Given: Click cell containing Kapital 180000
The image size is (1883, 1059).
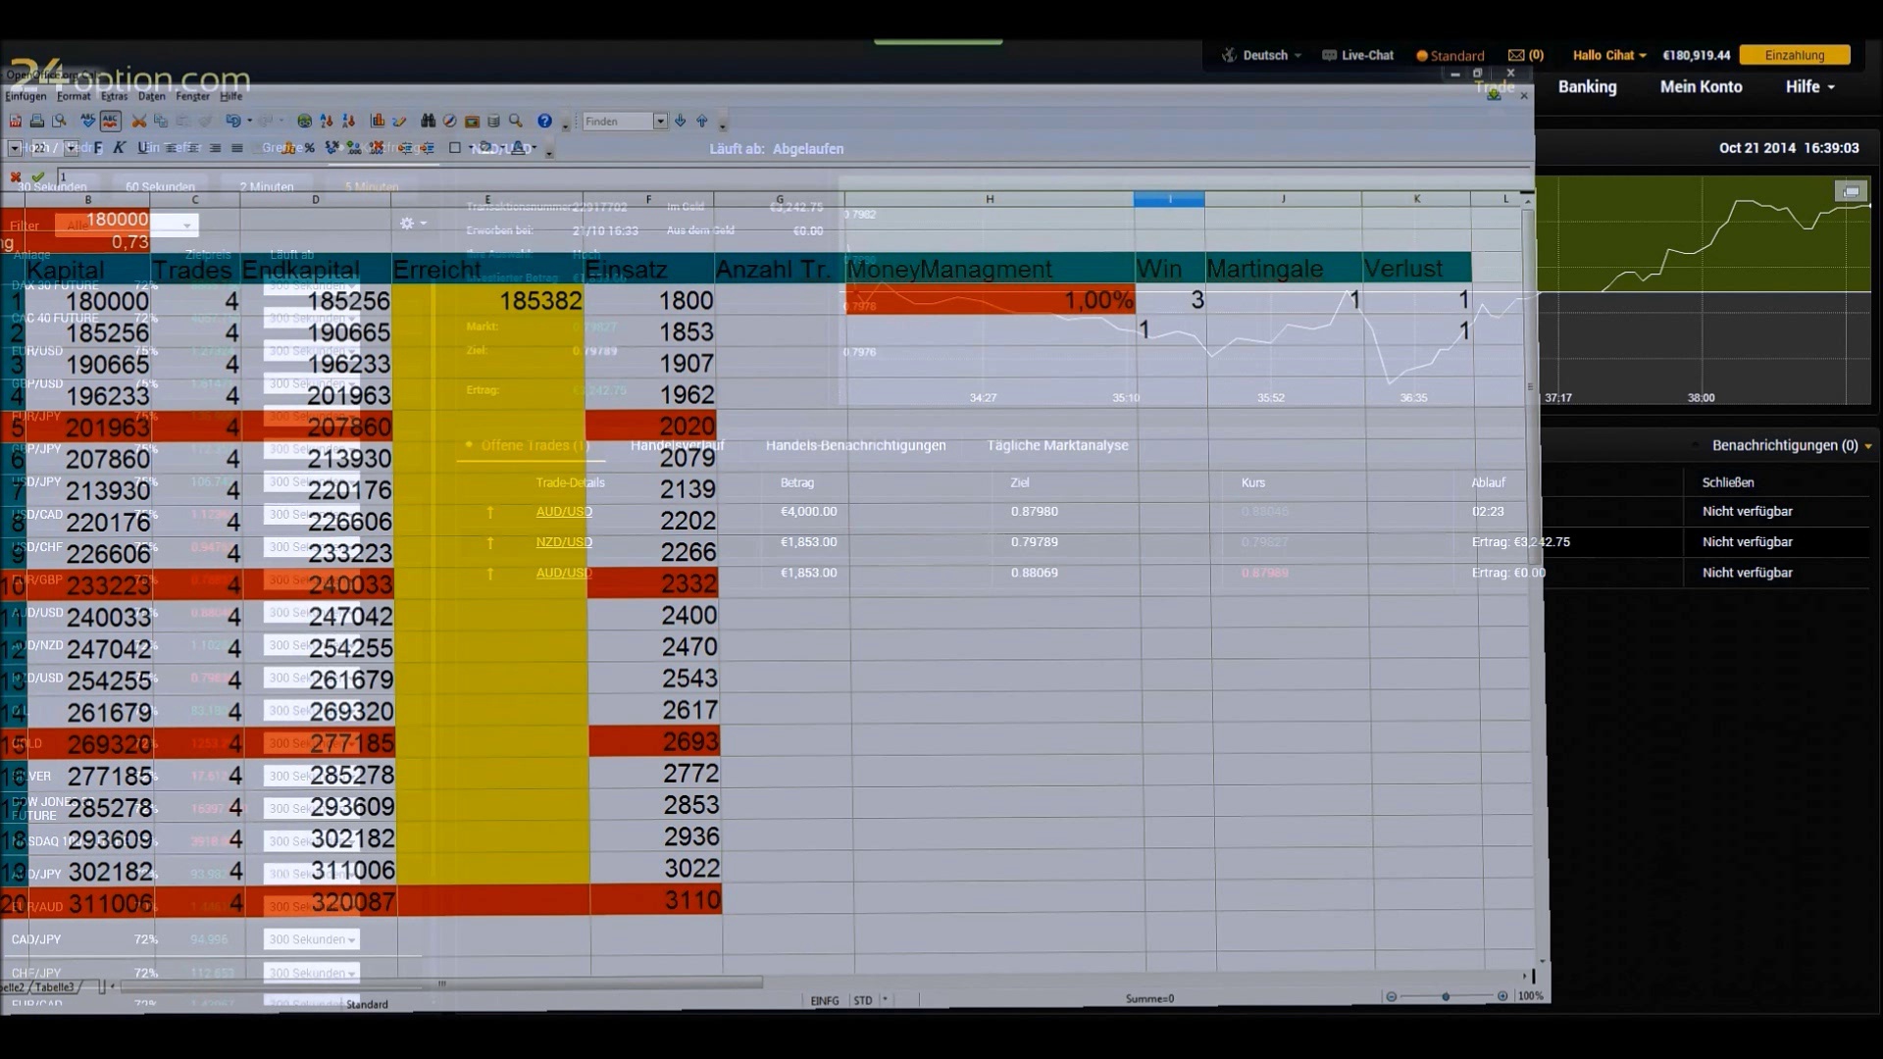Looking at the screenshot, I should (106, 301).
